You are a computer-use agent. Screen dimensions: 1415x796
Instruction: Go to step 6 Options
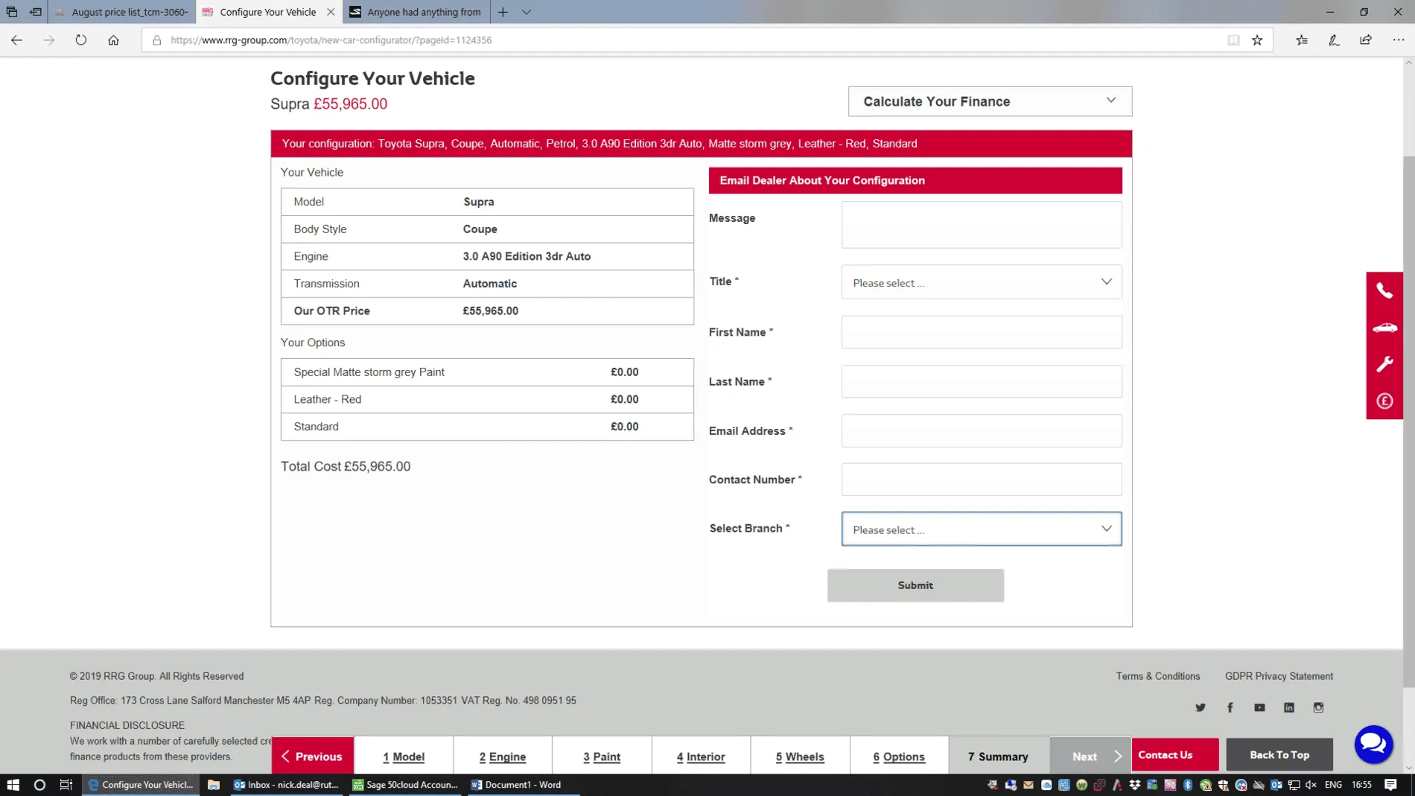899,756
